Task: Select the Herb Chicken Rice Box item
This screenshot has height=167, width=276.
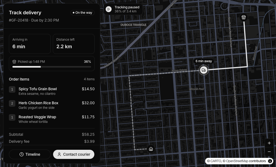Action: pos(52,105)
